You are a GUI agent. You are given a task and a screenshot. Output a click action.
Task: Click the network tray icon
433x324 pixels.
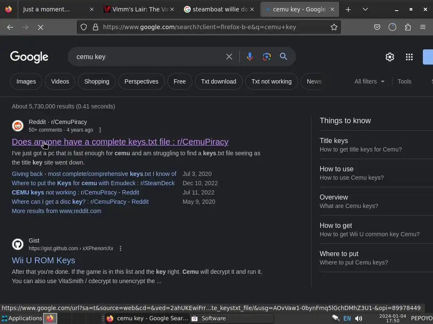[x=335, y=319]
